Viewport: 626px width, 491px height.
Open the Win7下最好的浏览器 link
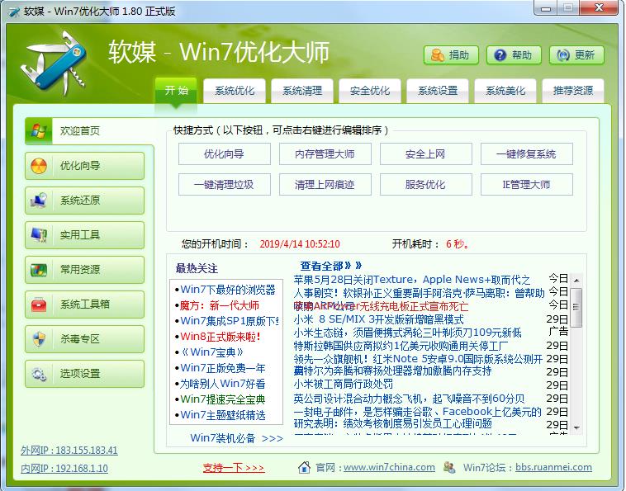[228, 290]
